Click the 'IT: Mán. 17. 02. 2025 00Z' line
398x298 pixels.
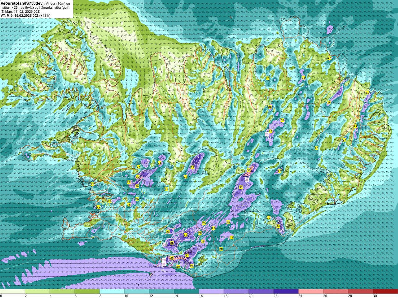(20, 11)
